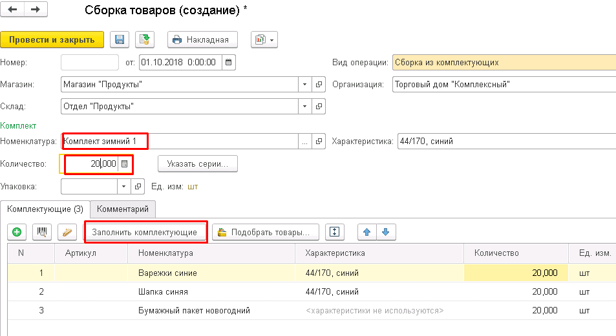Save document with the floppy disk icon
616x336 pixels.
(x=120, y=39)
